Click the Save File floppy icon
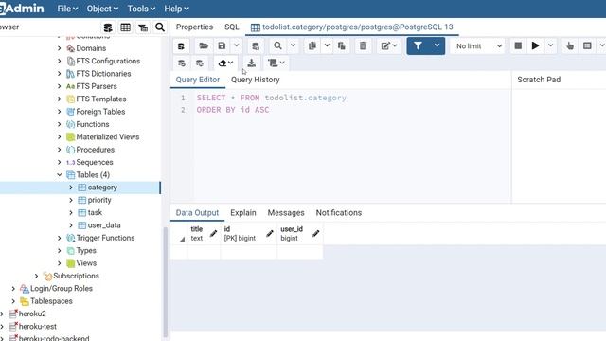The width and height of the screenshot is (606, 341). [x=222, y=46]
